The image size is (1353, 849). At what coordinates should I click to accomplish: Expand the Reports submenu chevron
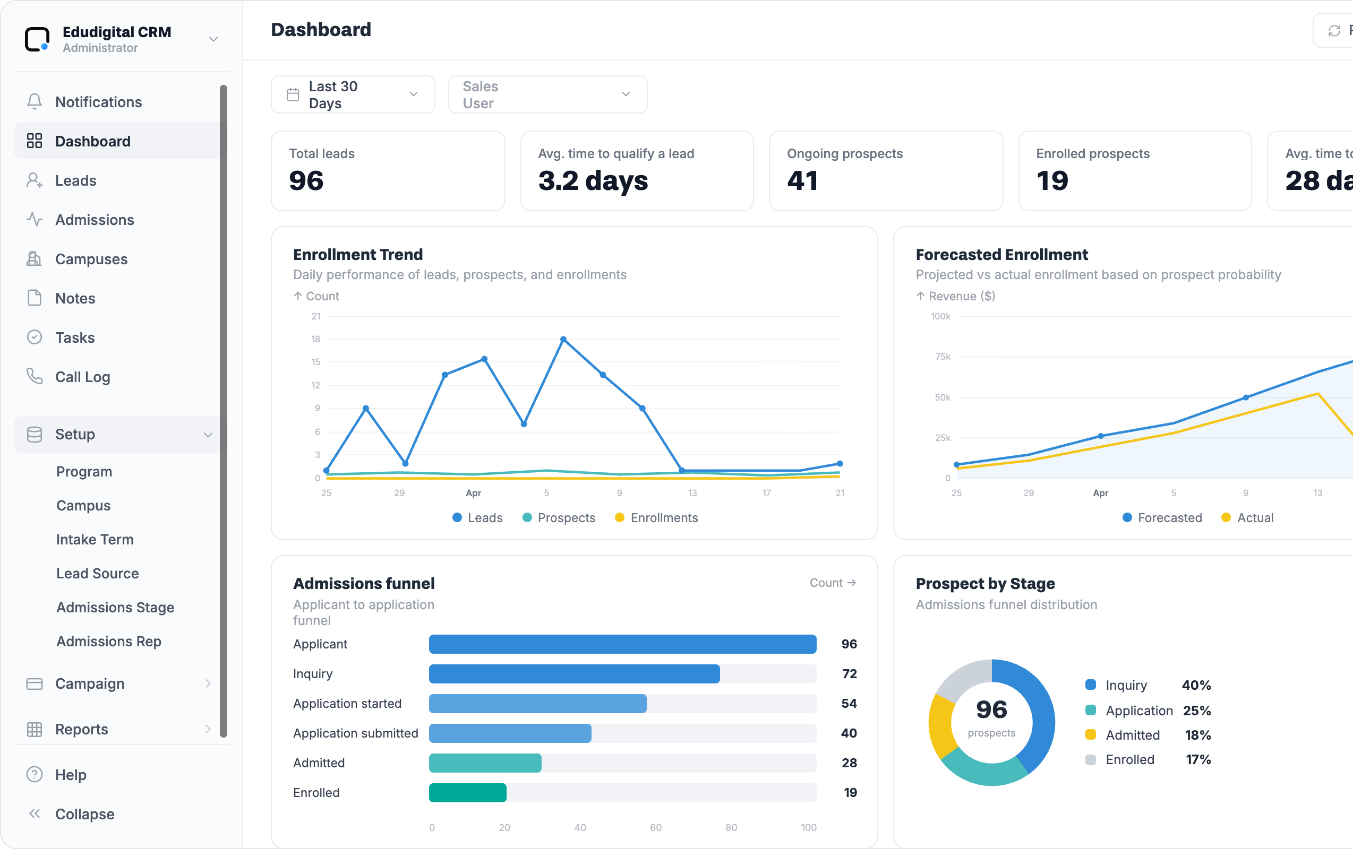[208, 730]
